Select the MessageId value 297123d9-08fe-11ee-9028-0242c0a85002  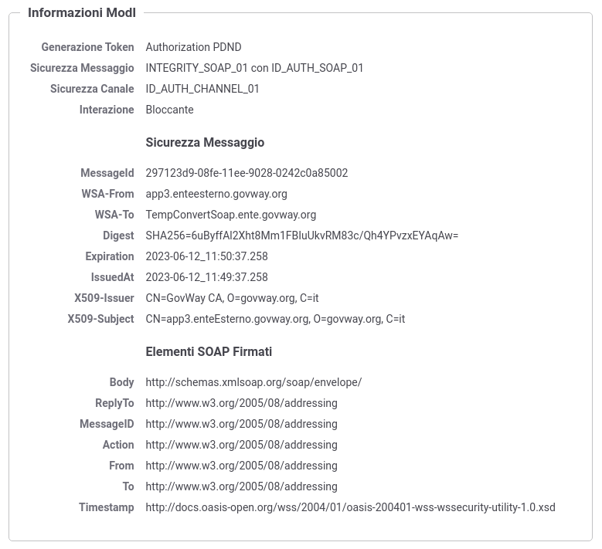click(x=247, y=173)
